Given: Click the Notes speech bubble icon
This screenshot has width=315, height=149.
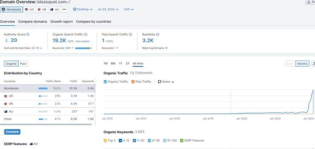Looking at the screenshot, I should (160, 82).
